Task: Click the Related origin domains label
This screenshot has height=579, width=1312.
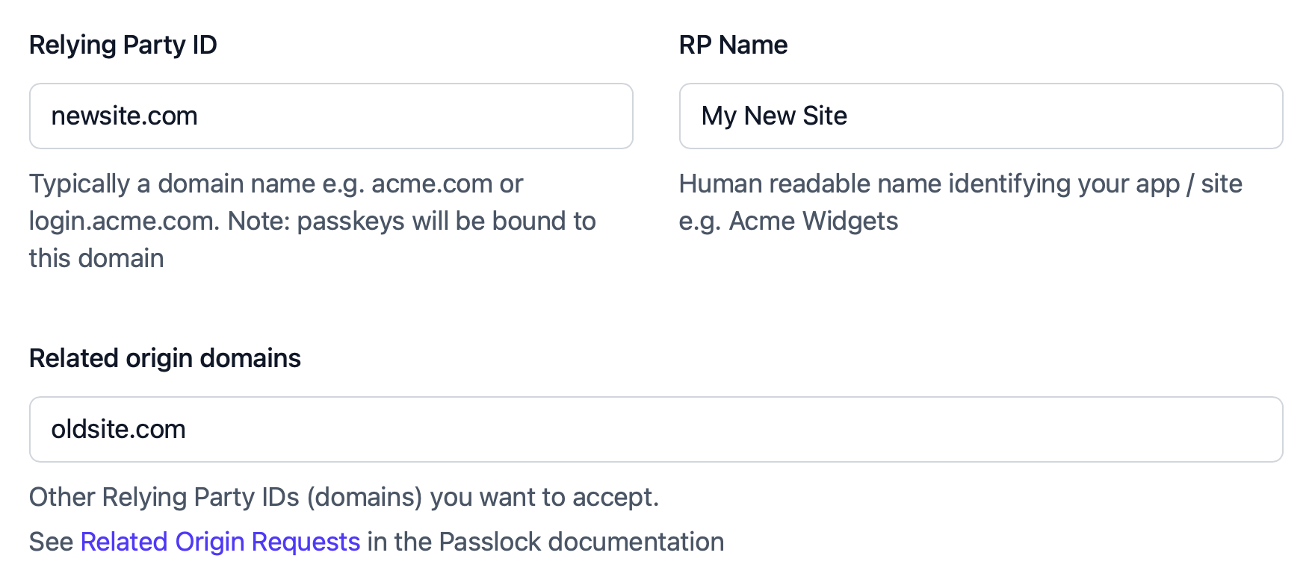Action: 164,358
